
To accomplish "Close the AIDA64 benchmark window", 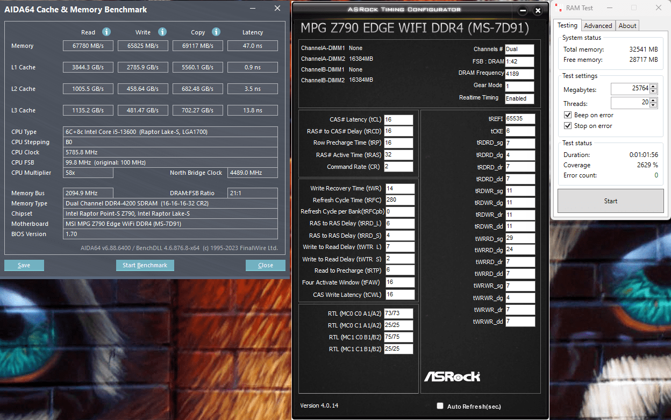I will click(277, 9).
